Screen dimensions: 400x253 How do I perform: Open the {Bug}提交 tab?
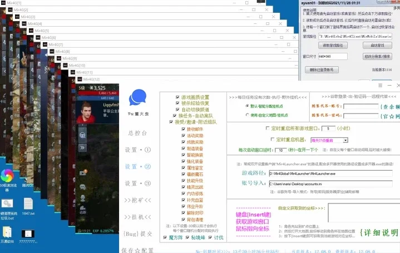tap(138, 234)
